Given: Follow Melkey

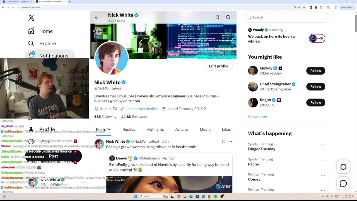Looking at the screenshot, I should [x=316, y=71].
